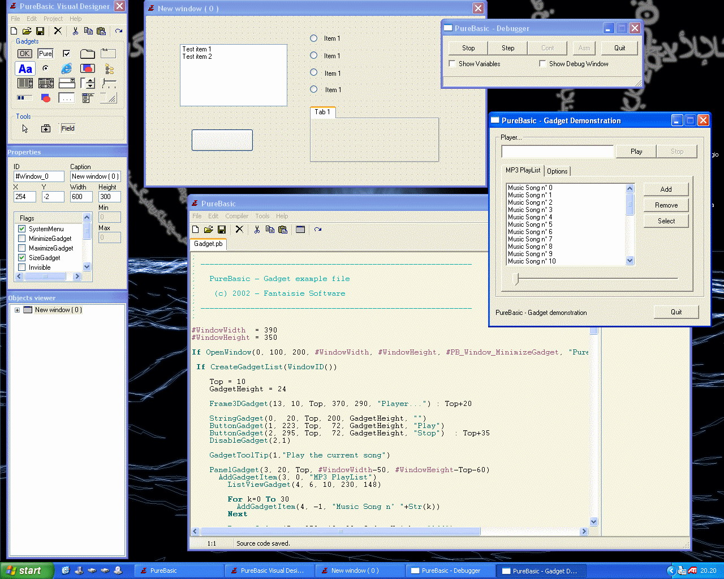The height and width of the screenshot is (579, 724).
Task: Open Project menu in Visual Designer
Action: click(53, 19)
